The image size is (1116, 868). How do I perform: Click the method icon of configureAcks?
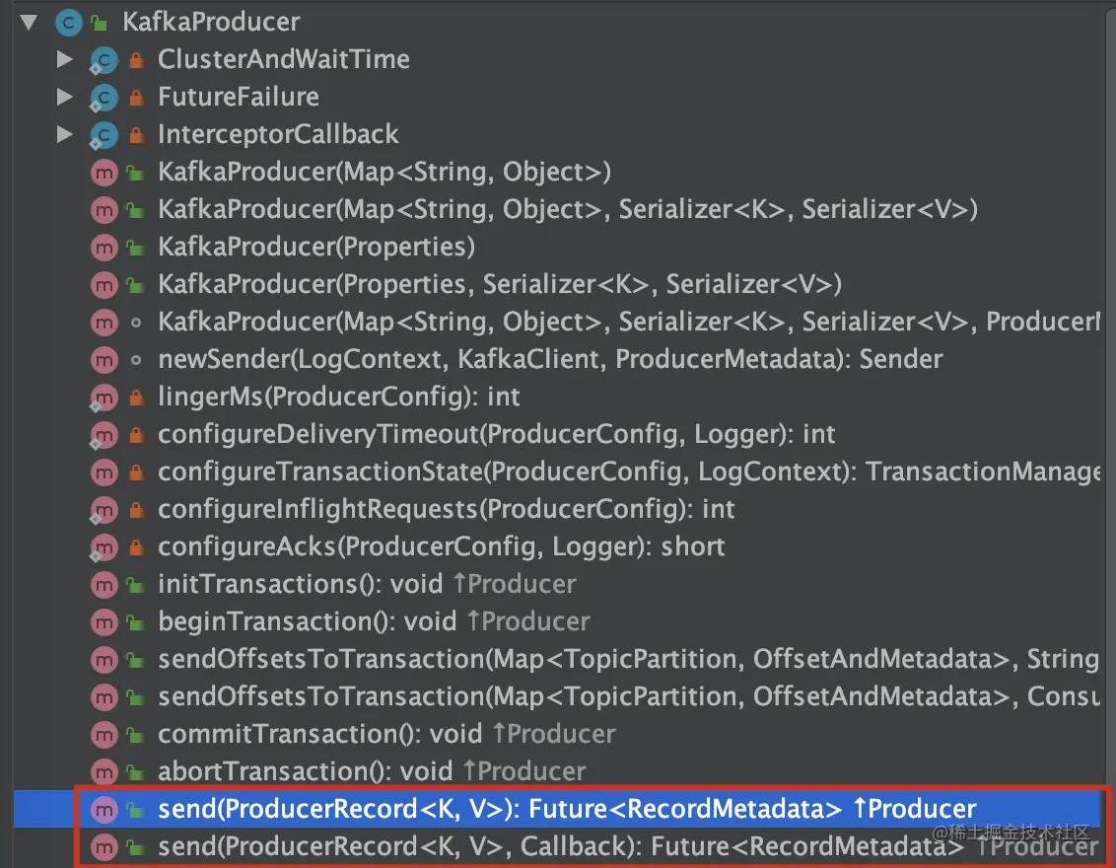point(104,546)
